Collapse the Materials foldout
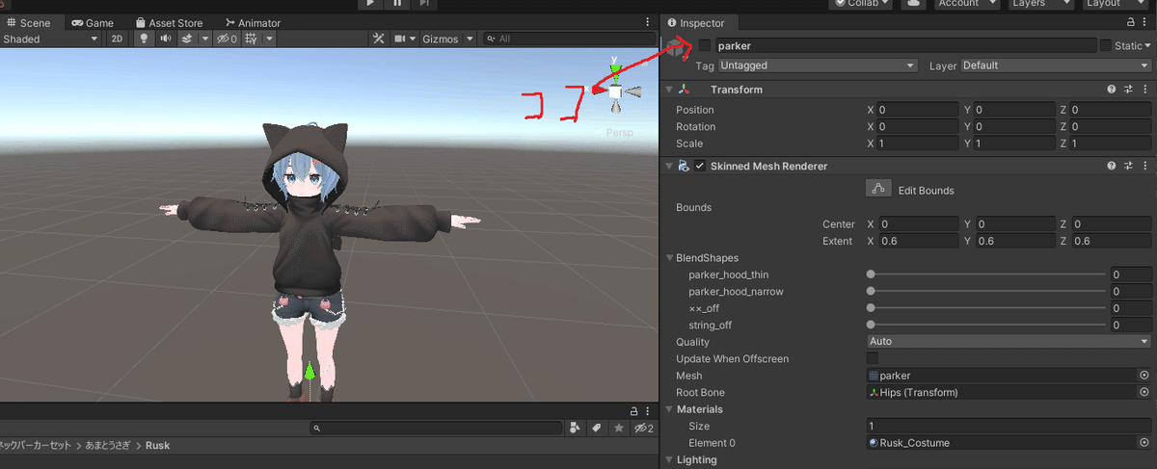 [670, 409]
